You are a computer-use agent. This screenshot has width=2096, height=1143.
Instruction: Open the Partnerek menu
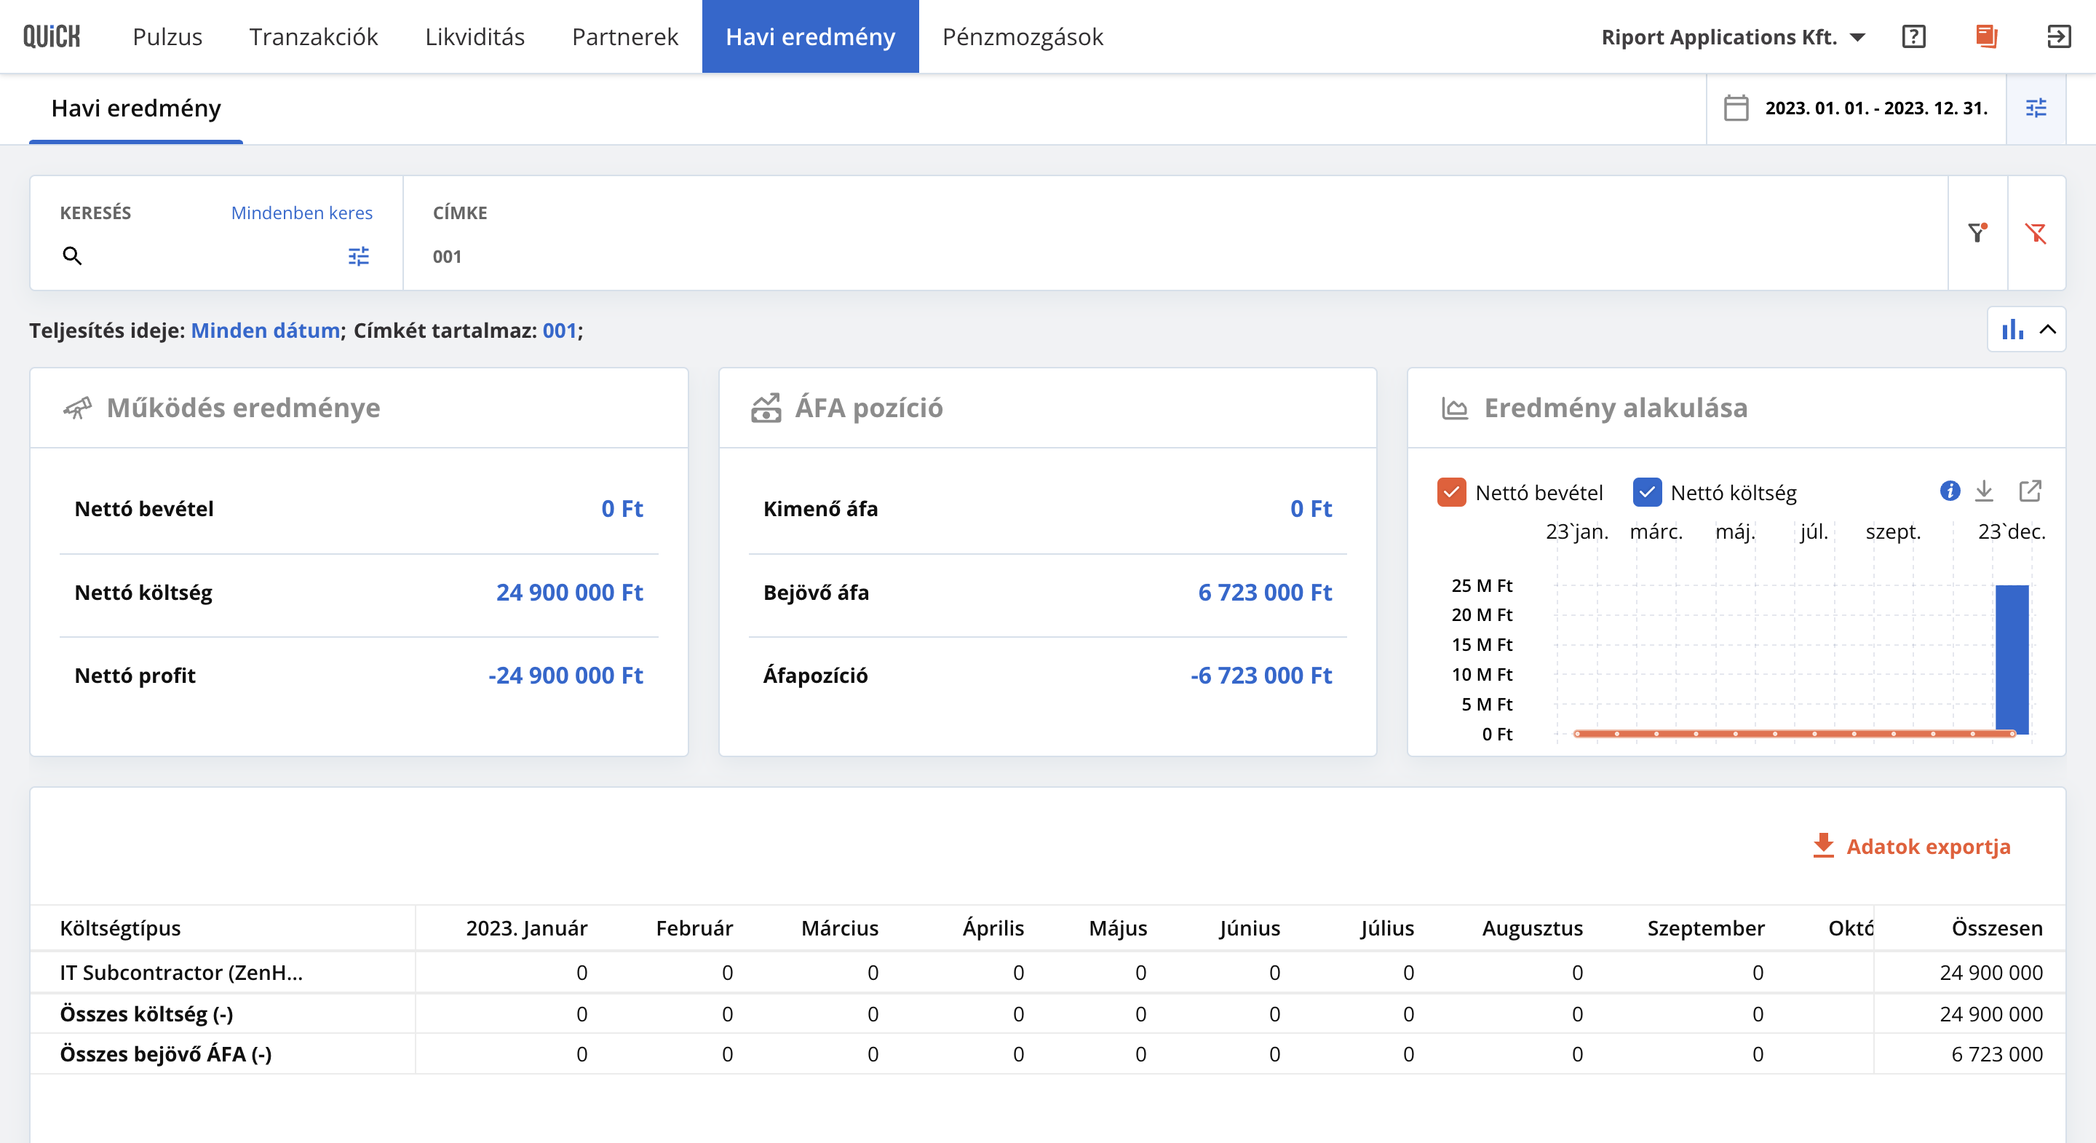tap(625, 36)
